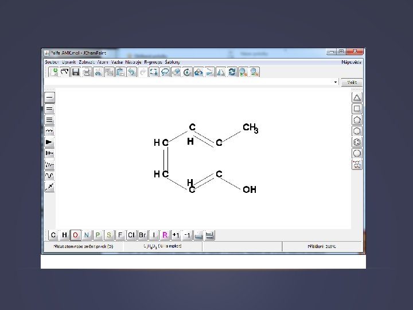
Task: Select iodine element I
Action: (x=154, y=235)
